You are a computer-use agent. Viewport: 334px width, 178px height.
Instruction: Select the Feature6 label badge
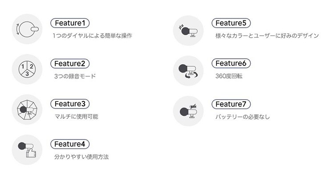[231, 63]
